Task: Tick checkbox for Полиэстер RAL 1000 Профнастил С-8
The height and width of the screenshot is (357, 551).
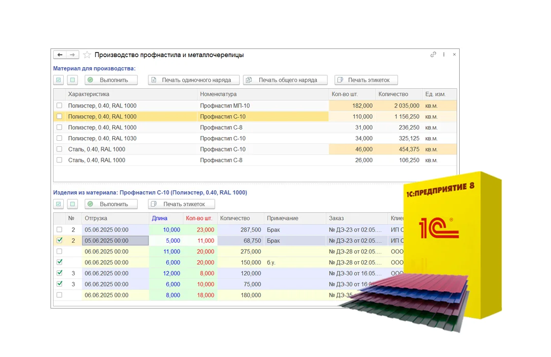Action: pos(59,127)
